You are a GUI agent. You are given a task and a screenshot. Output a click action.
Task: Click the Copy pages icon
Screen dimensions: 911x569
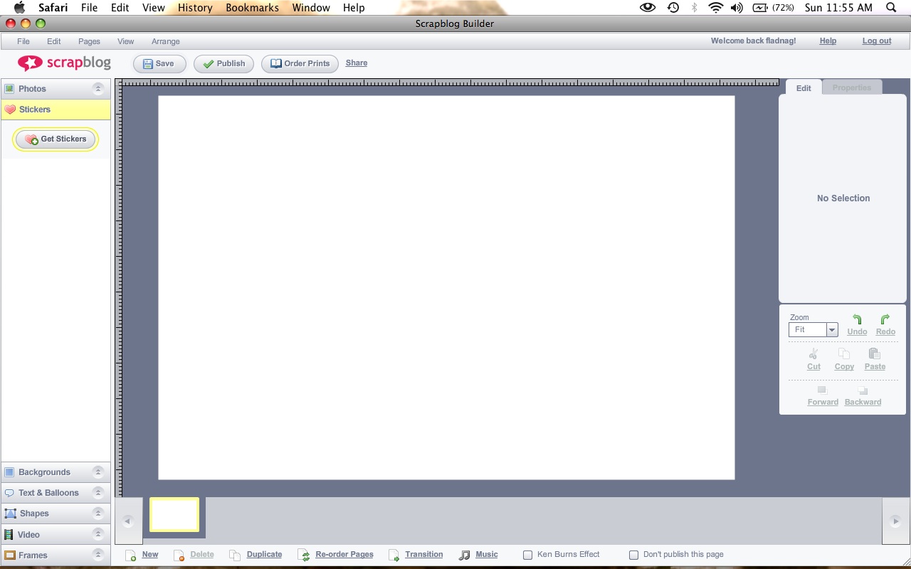pos(844,354)
